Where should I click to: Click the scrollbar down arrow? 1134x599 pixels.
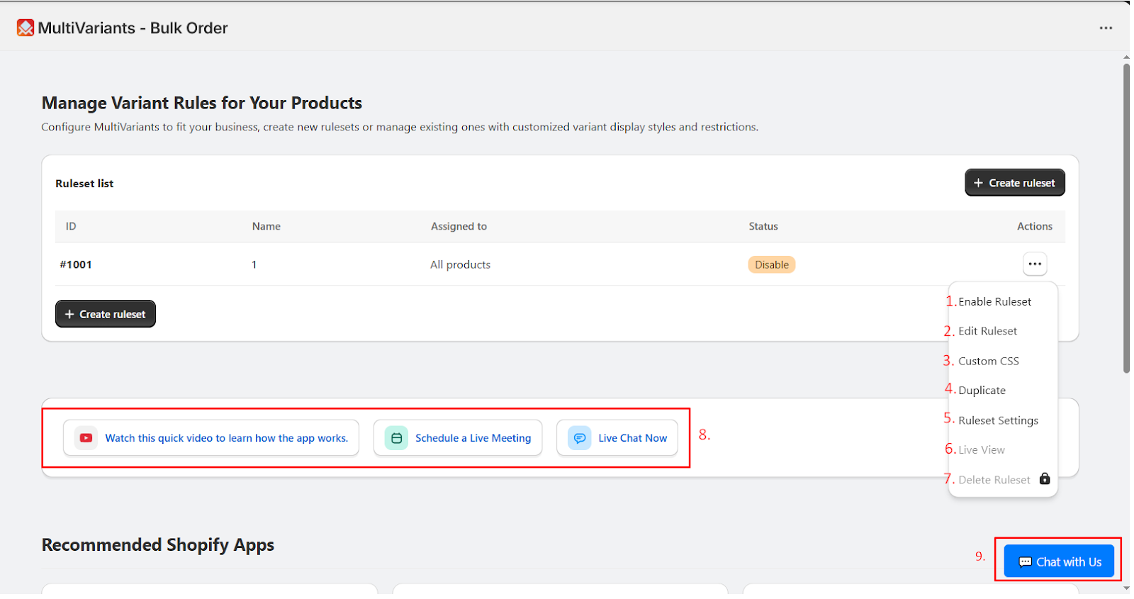point(1126,588)
